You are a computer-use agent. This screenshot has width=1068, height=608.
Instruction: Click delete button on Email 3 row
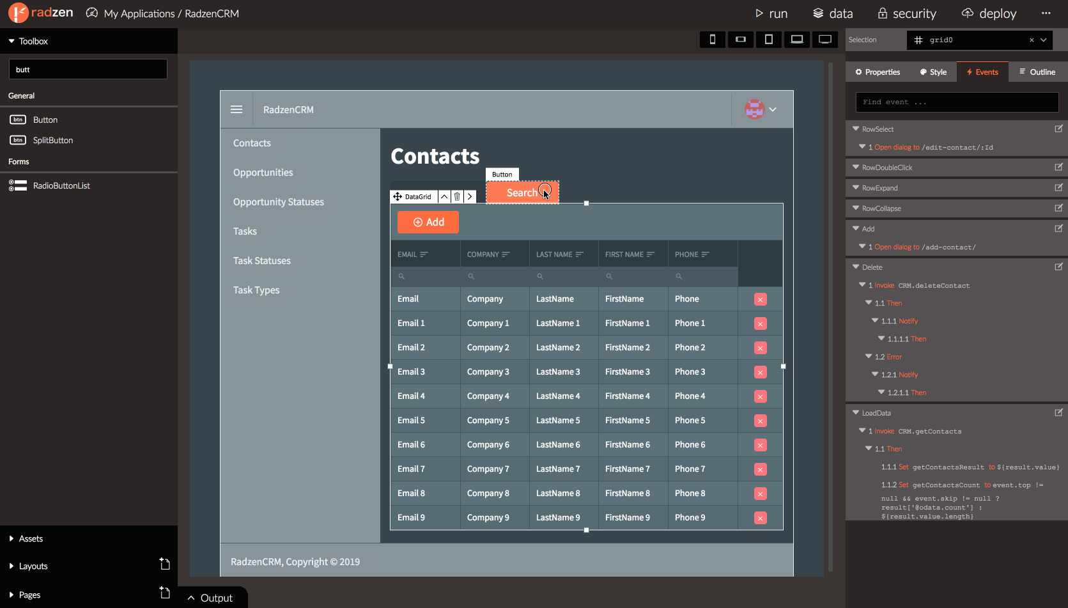click(x=760, y=372)
